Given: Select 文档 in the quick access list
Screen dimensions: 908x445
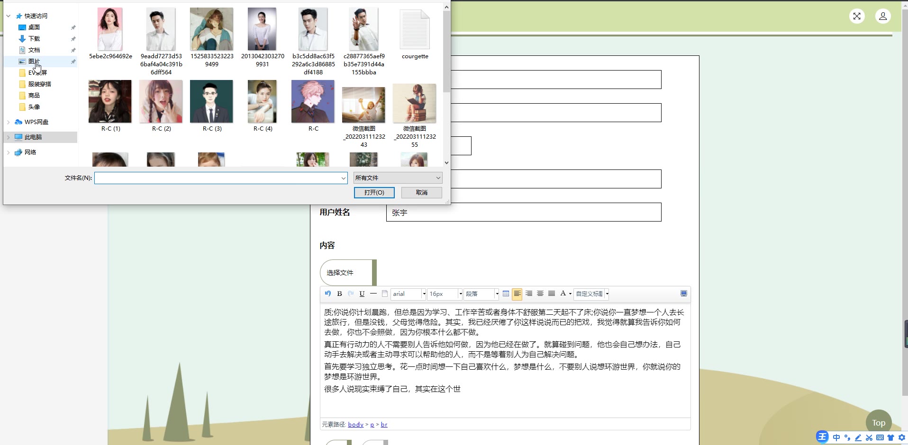Looking at the screenshot, I should click(x=34, y=50).
